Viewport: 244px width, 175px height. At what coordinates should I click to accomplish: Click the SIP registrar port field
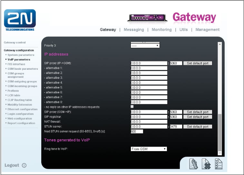click(x=176, y=117)
